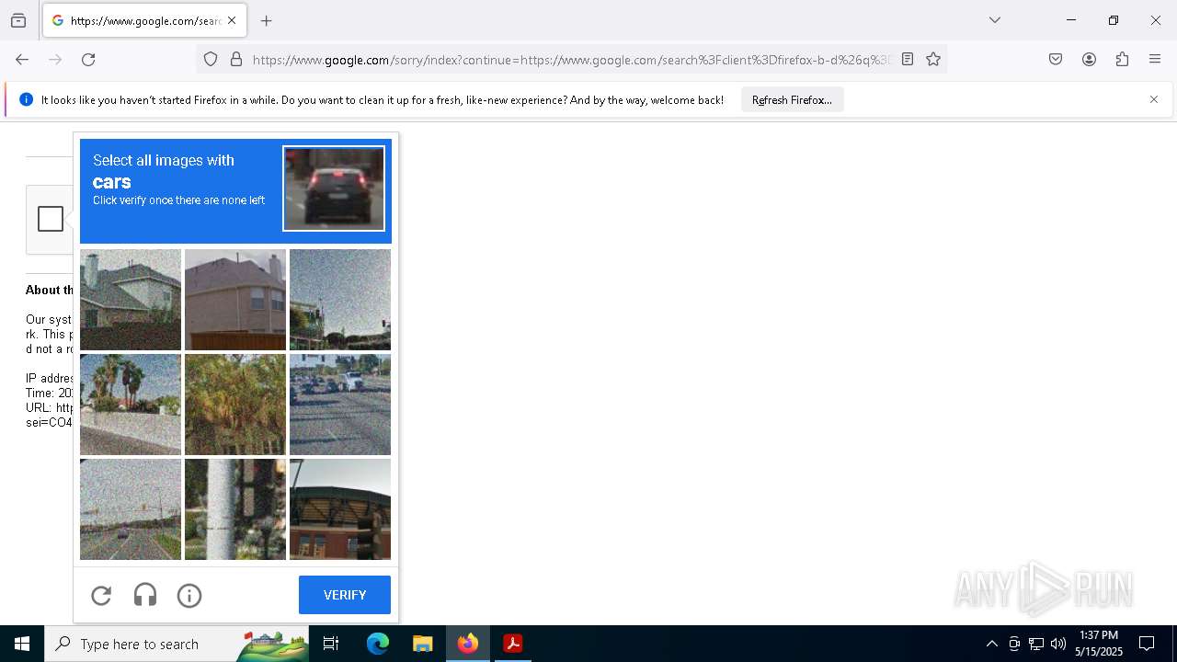The width and height of the screenshot is (1177, 662).
Task: Select the brick stadium building tile
Action: [x=340, y=509]
